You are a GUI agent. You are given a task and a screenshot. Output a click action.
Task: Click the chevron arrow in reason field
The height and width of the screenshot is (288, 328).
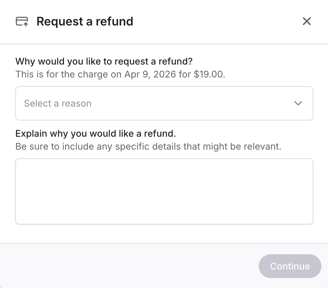(x=298, y=103)
